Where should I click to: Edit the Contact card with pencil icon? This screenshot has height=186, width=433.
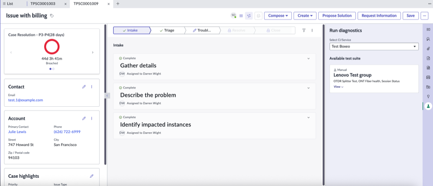84,87
